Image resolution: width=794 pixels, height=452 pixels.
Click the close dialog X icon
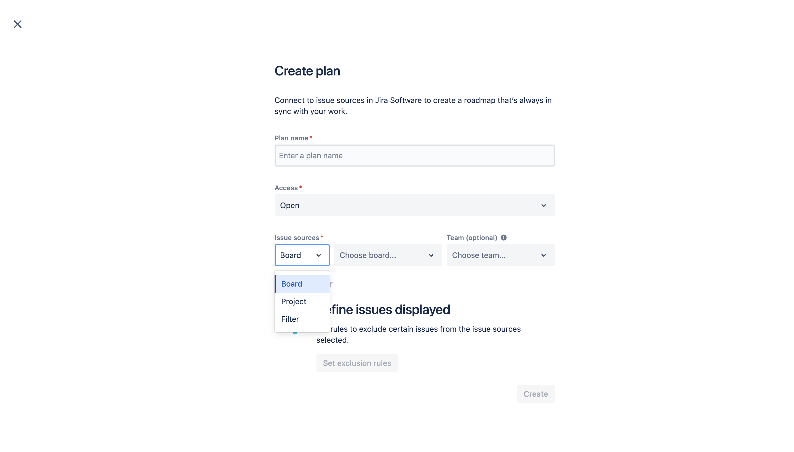coord(17,24)
